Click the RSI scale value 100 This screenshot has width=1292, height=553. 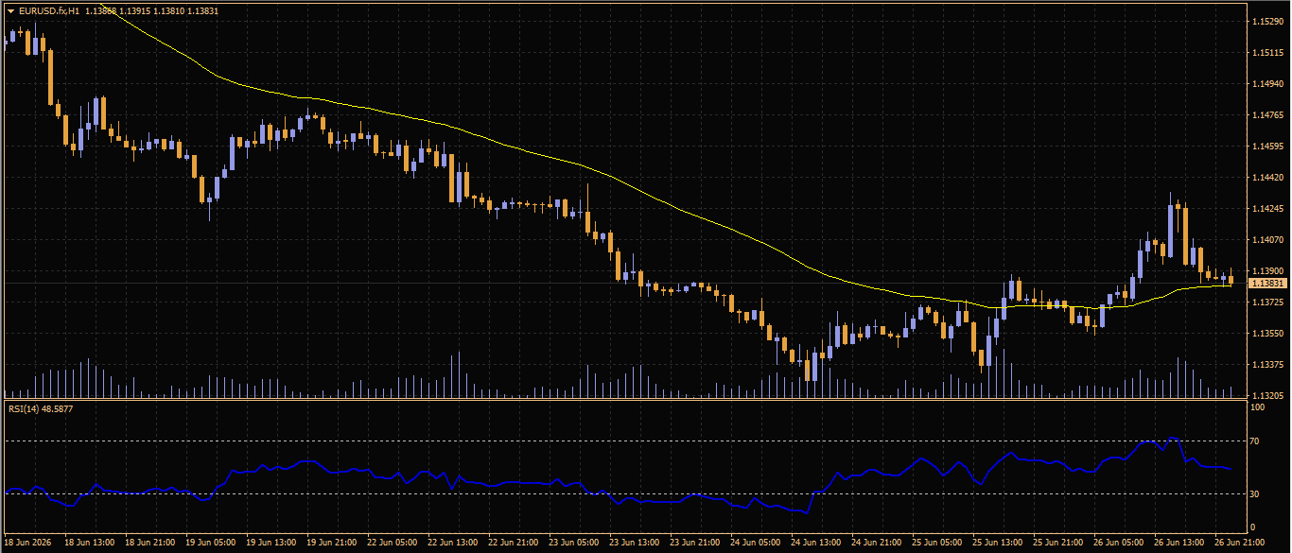click(1258, 407)
